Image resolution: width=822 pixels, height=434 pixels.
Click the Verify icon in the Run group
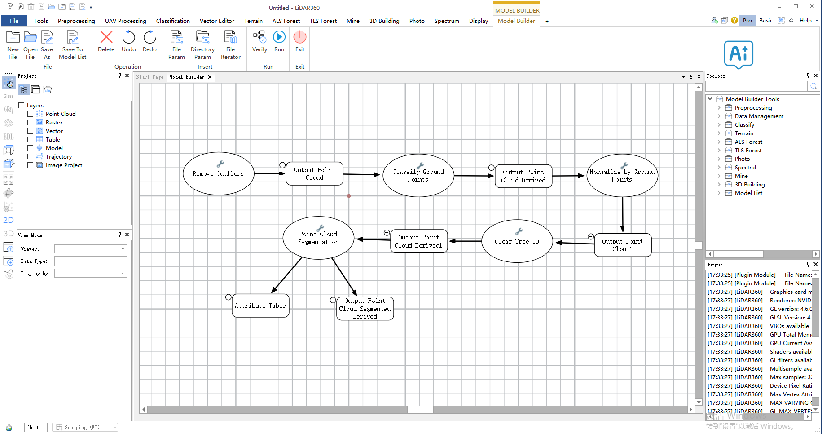pyautogui.click(x=259, y=43)
